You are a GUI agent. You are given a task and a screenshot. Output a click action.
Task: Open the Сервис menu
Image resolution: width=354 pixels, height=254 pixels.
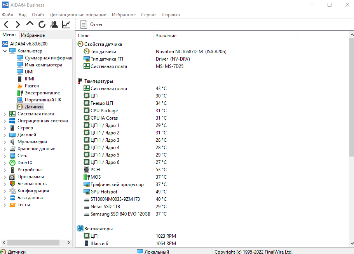[149, 15]
